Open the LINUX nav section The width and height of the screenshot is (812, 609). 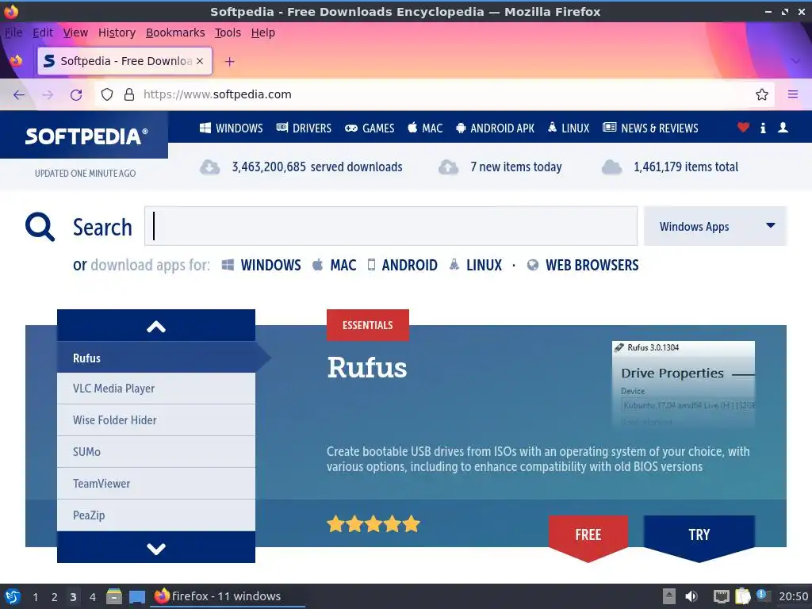click(569, 128)
